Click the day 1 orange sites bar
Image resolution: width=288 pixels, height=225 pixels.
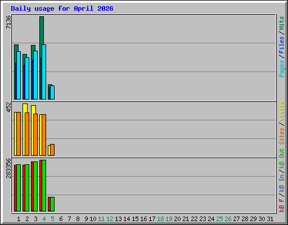pos(19,134)
